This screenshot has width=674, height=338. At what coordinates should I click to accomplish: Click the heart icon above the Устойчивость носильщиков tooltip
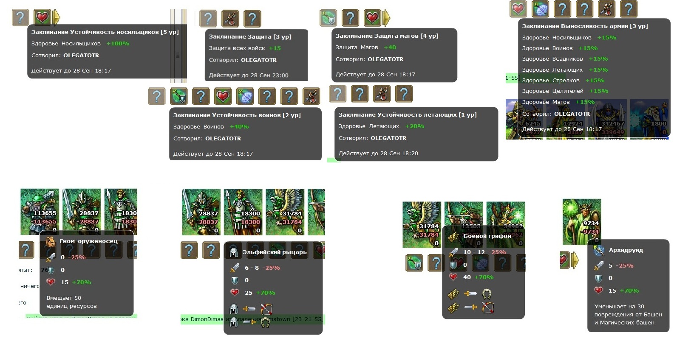coord(42,17)
